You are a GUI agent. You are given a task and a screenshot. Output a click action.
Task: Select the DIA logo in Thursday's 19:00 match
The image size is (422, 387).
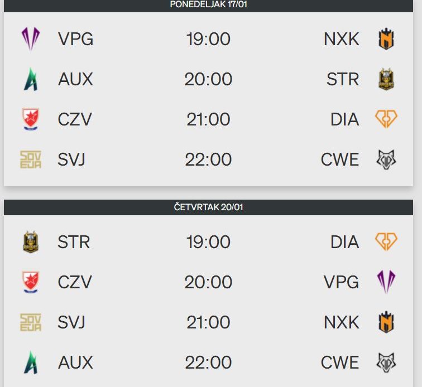pyautogui.click(x=386, y=242)
